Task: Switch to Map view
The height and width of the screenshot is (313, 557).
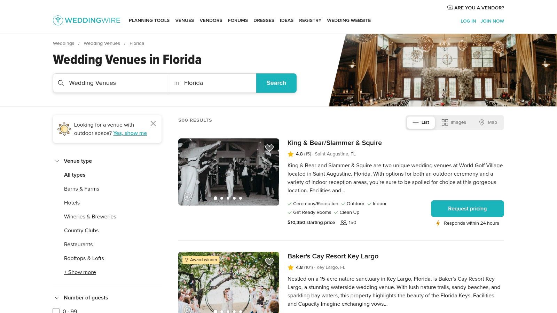Action: click(x=488, y=122)
